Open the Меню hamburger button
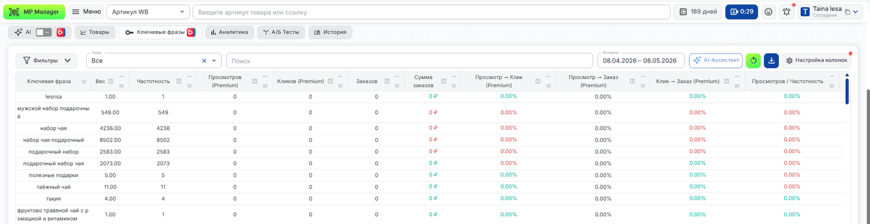 [87, 12]
